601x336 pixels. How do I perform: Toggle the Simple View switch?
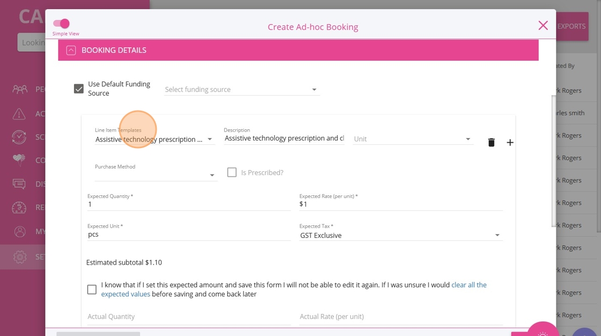tap(61, 24)
